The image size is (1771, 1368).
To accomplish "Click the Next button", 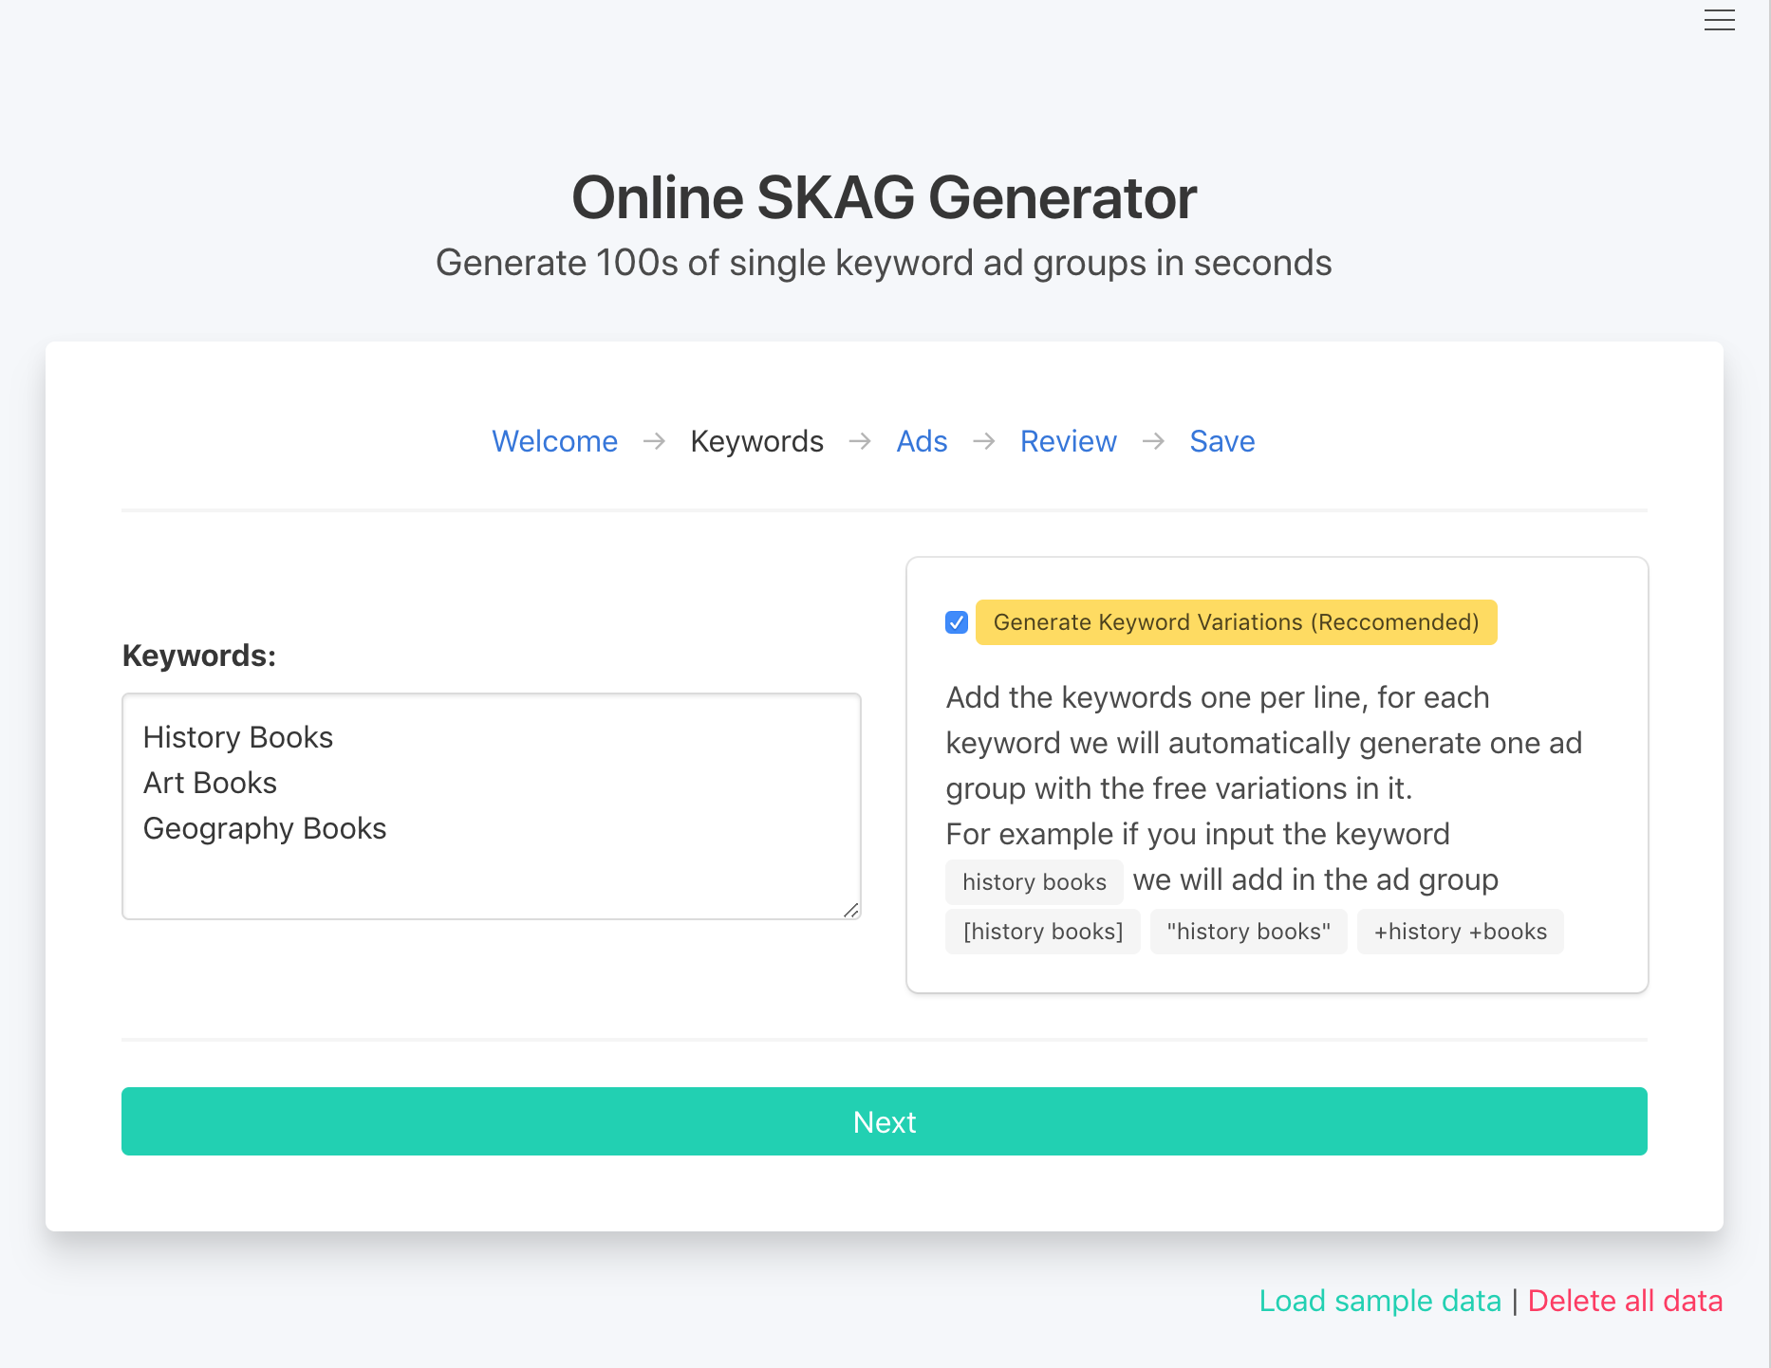I will [x=885, y=1121].
